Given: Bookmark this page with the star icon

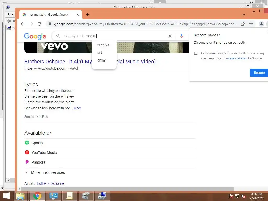Looking at the screenshot, I should (251, 24).
